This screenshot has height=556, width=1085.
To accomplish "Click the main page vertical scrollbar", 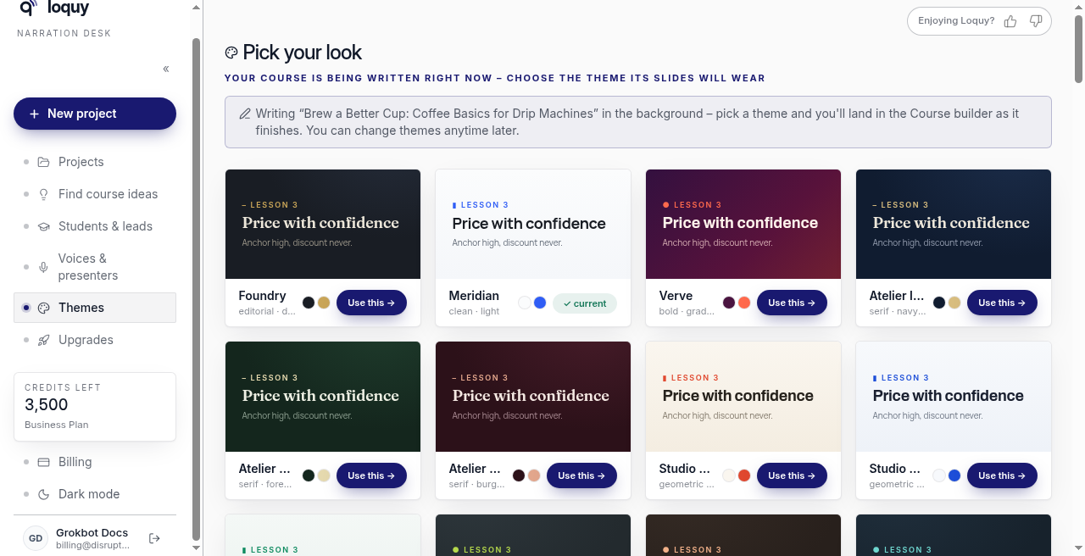I will tap(1078, 47).
